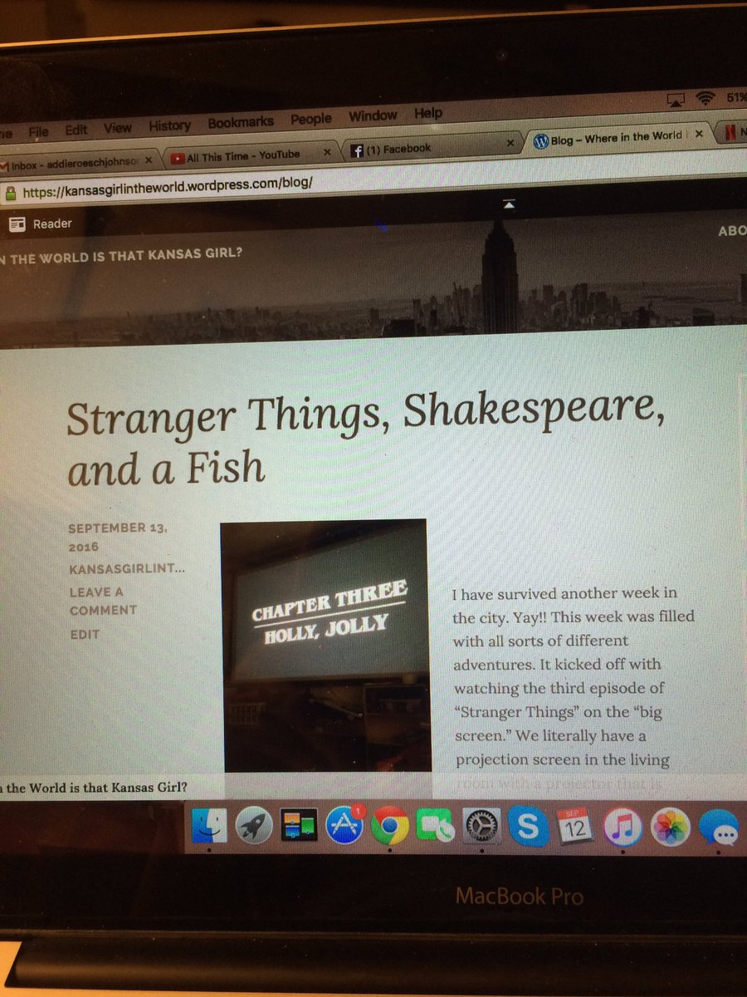
Task: Click the AirPlay icon in the menu bar
Action: 674,97
